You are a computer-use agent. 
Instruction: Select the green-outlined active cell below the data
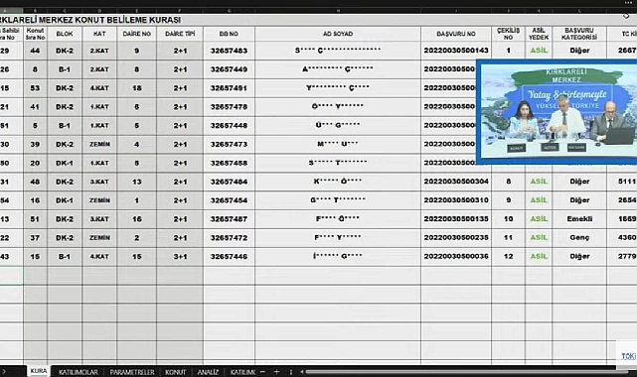(11, 276)
